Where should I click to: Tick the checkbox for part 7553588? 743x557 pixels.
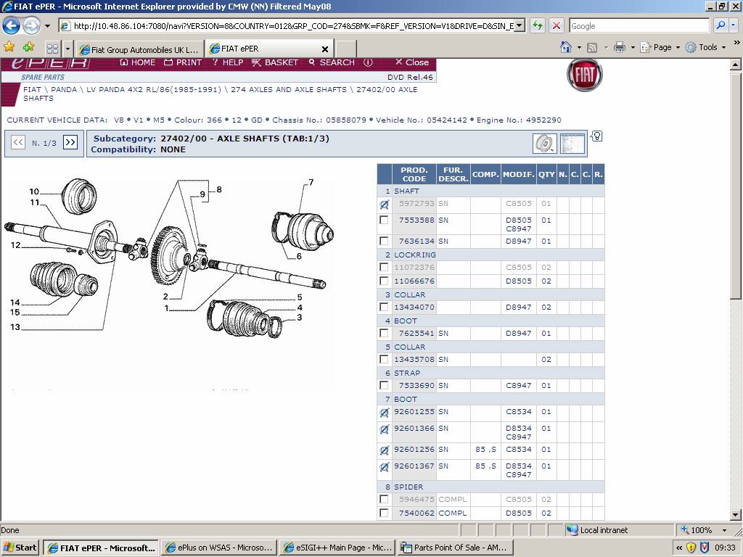click(384, 220)
